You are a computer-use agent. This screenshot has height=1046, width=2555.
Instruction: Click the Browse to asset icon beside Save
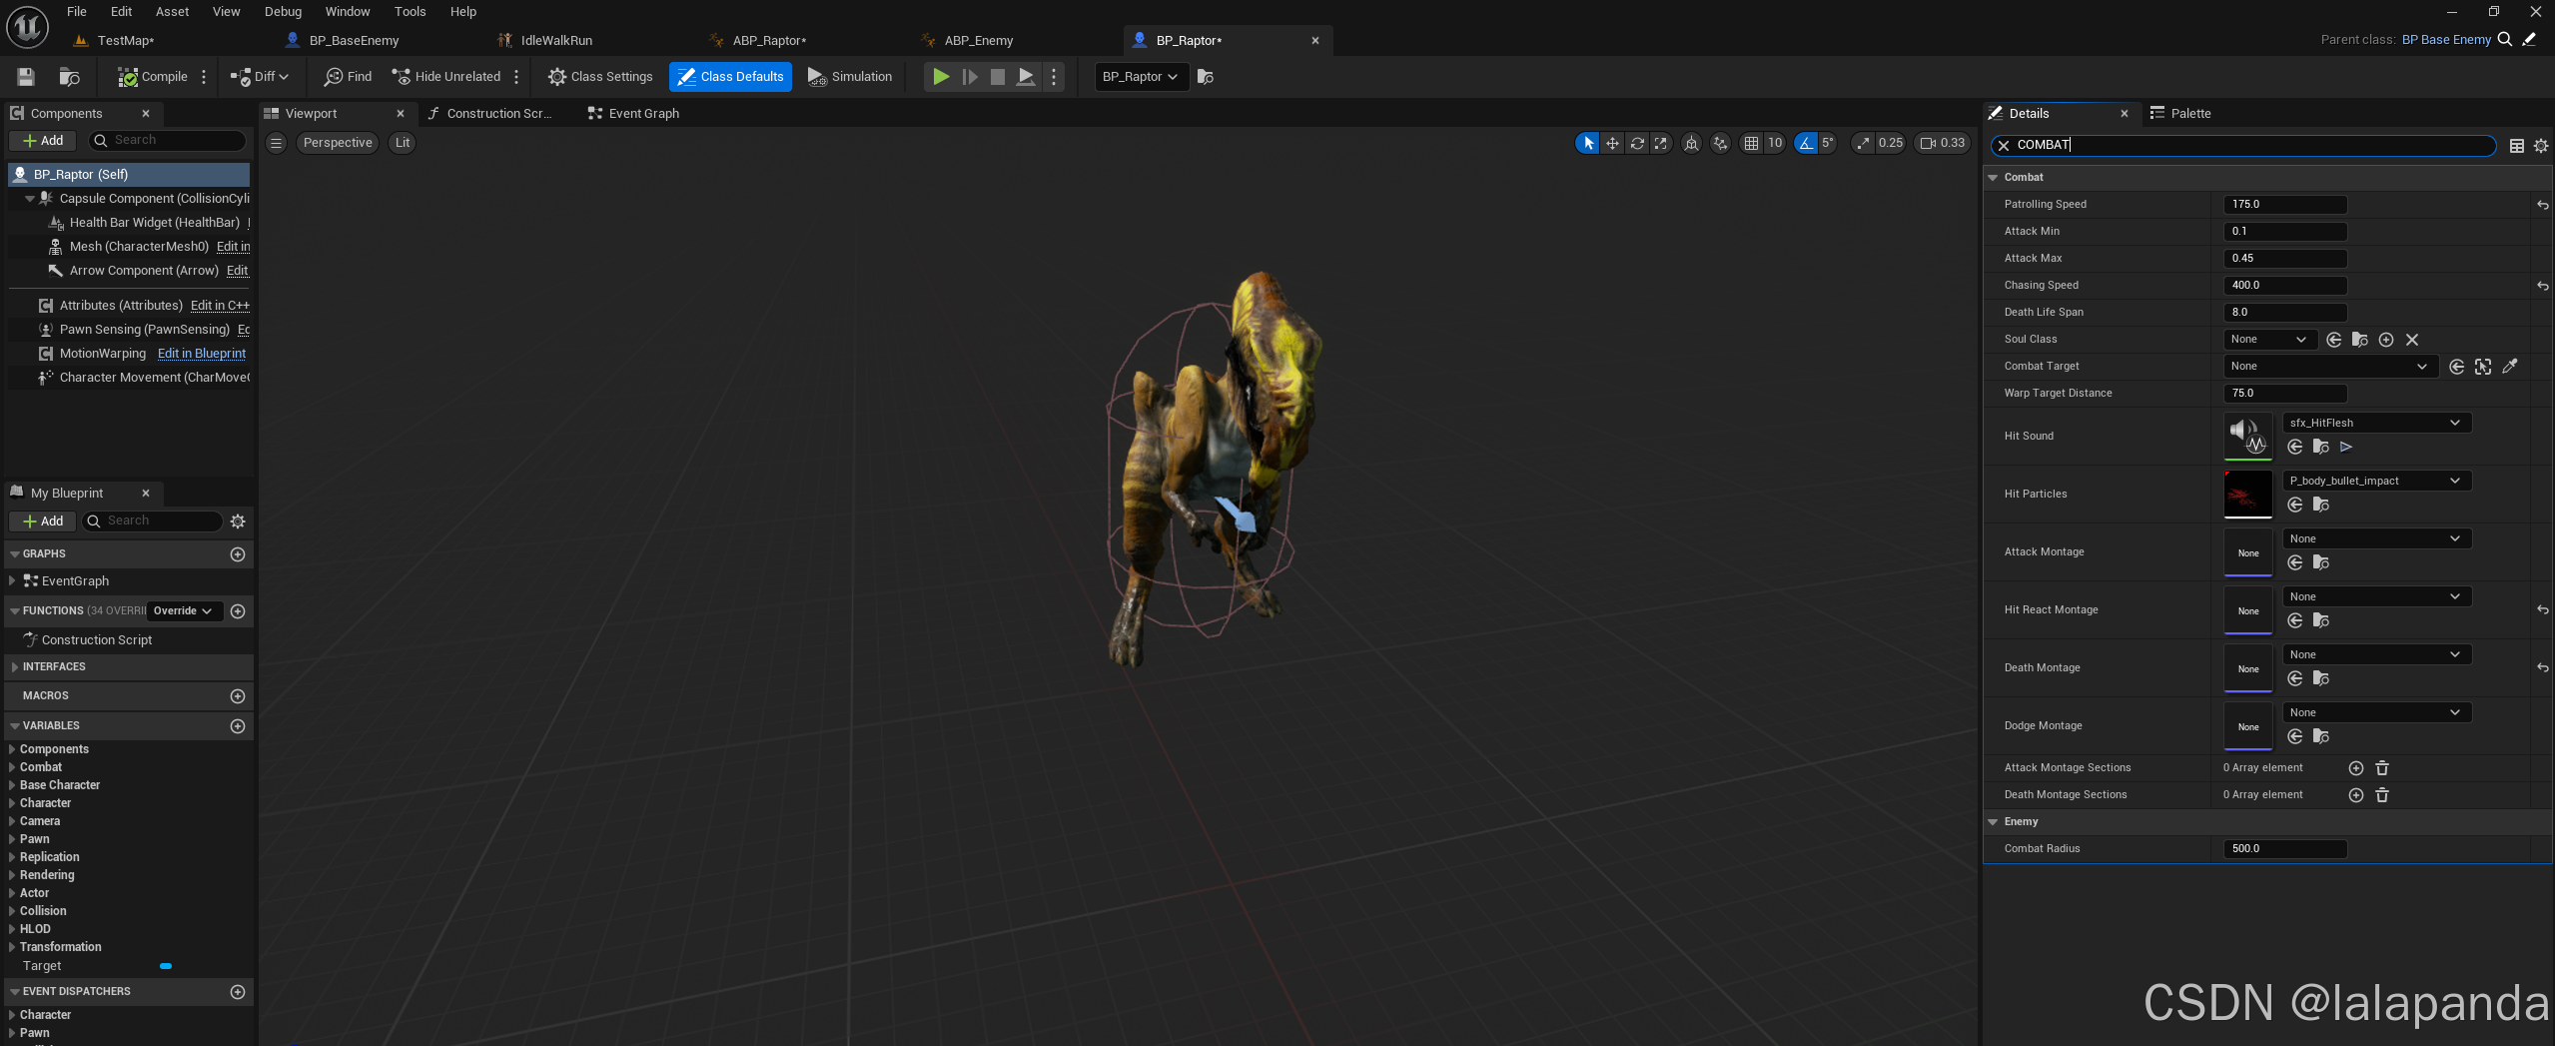tap(69, 77)
